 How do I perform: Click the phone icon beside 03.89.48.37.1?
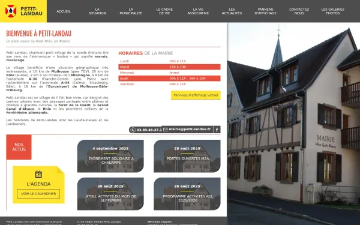(x=133, y=130)
